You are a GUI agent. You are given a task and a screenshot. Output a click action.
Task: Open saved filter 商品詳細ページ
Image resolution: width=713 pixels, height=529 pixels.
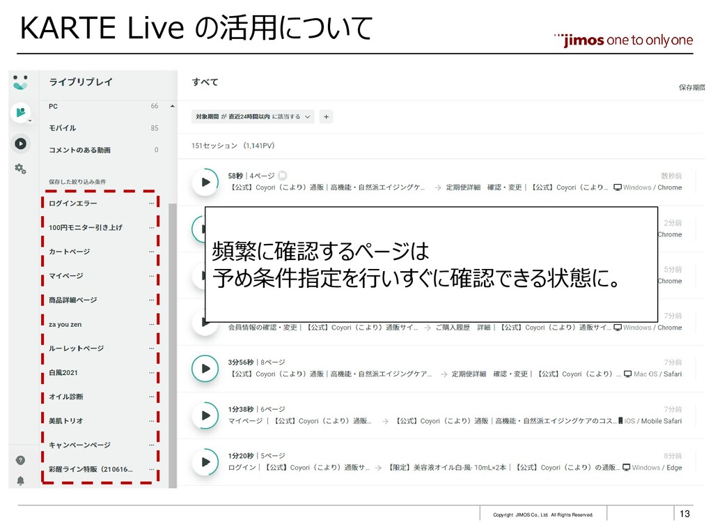[72, 300]
